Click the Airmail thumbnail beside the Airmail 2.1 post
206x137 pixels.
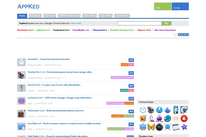[x=21, y=62]
